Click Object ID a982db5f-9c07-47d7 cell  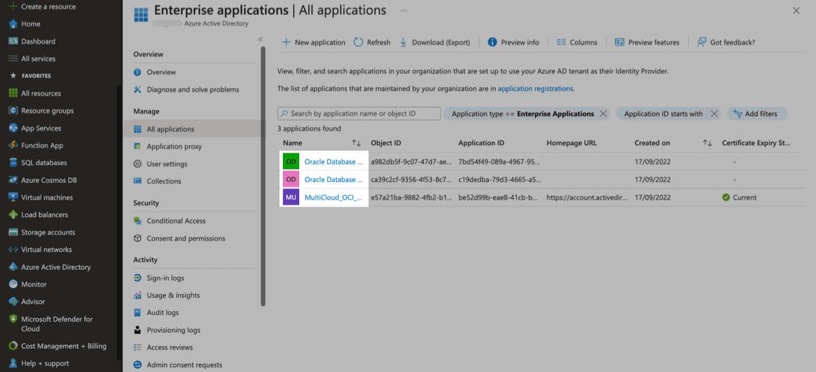[411, 162]
